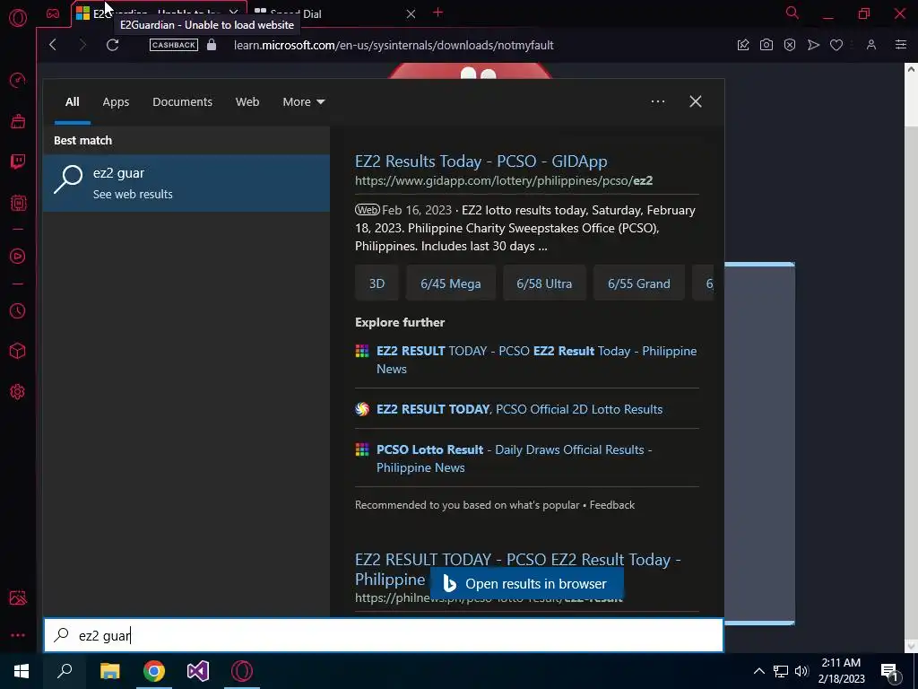918x689 pixels.
Task: Open Player icon in Opera sidebar
Action: [x=18, y=256]
